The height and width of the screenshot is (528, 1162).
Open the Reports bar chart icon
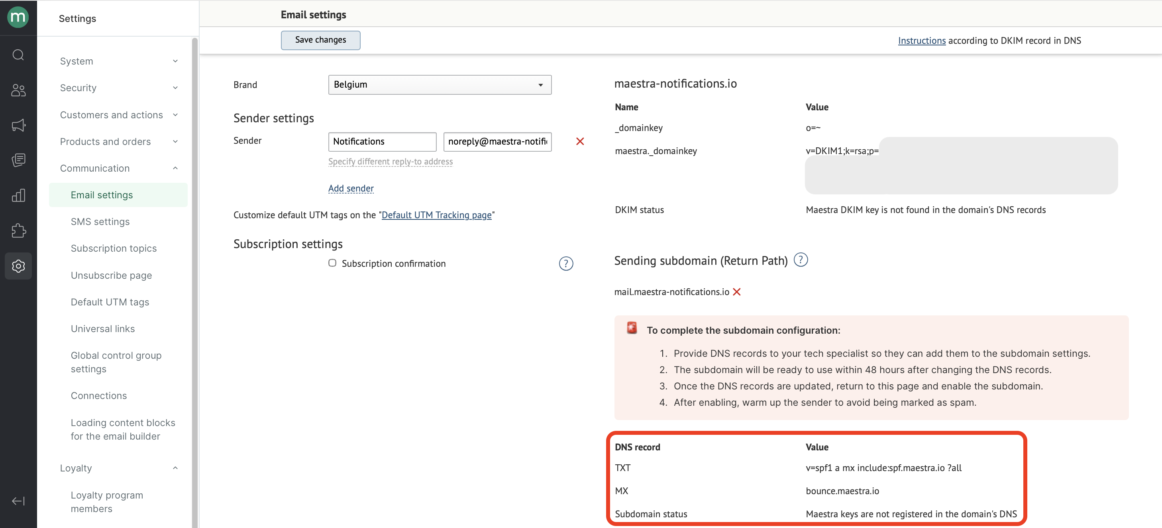[x=18, y=195]
